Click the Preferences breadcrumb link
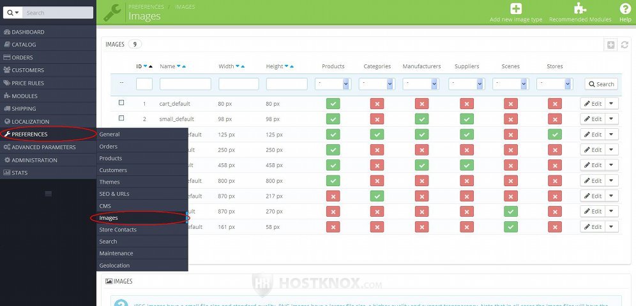 tap(146, 7)
